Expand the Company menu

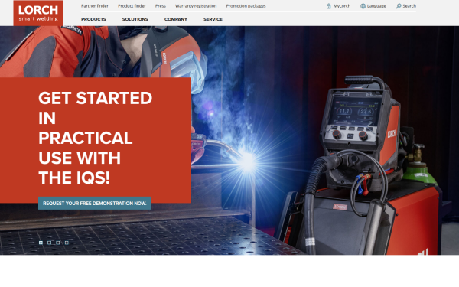pyautogui.click(x=176, y=19)
